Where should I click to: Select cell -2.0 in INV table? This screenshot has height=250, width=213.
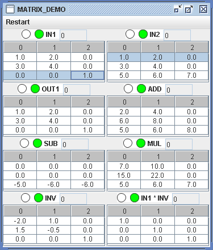coord(20,221)
